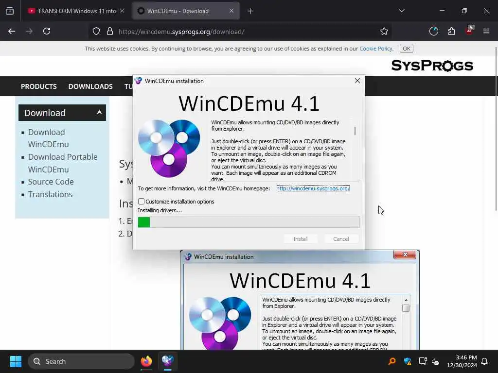Reload the current page
This screenshot has width=498, height=373.
pos(47,31)
